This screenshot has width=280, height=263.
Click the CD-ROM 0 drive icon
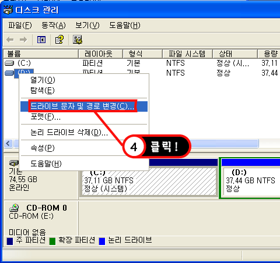point(14,208)
